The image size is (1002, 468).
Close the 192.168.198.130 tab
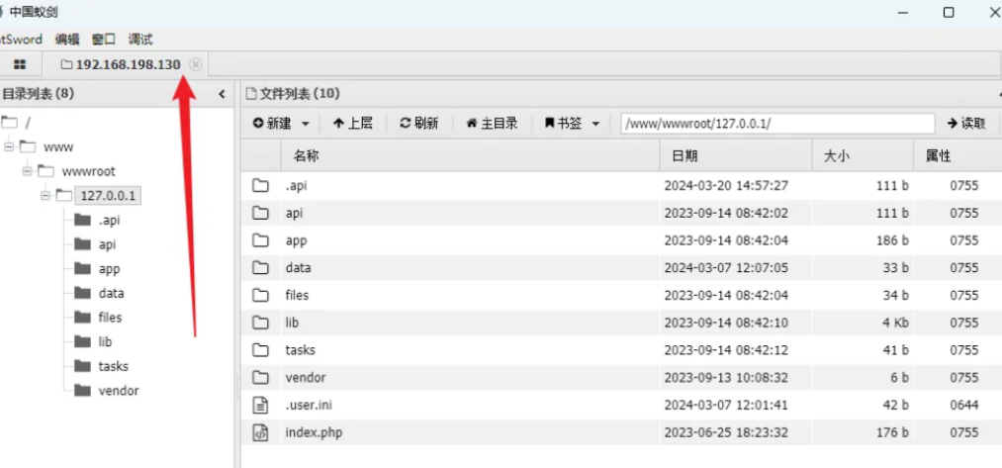pyautogui.click(x=195, y=64)
